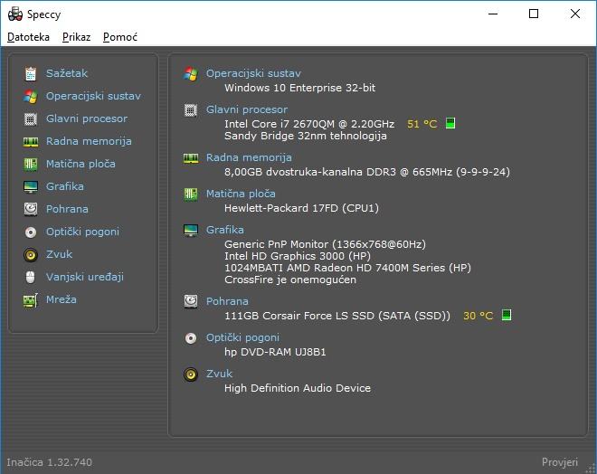The height and width of the screenshot is (474, 597).
Task: Click the hp DVD-RAM UJ8B1 text
Action: 275,352
